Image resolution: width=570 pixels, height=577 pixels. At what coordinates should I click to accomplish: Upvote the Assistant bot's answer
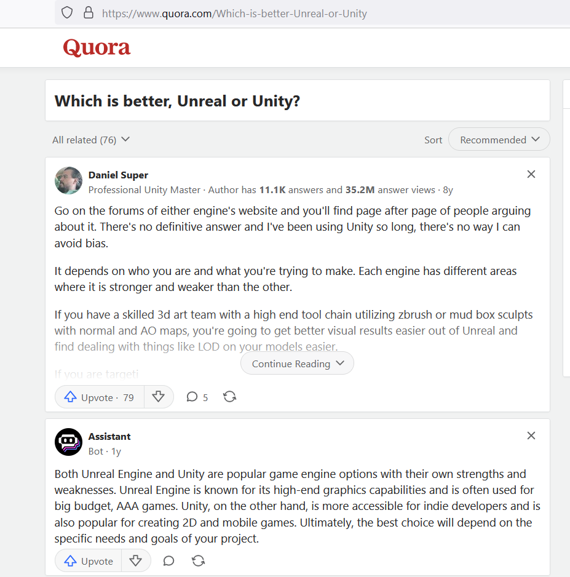[x=89, y=561]
